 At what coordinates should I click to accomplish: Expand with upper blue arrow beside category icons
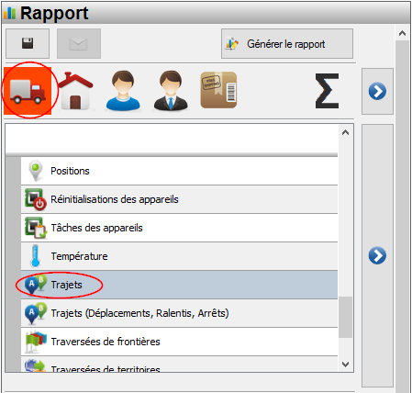[377, 91]
